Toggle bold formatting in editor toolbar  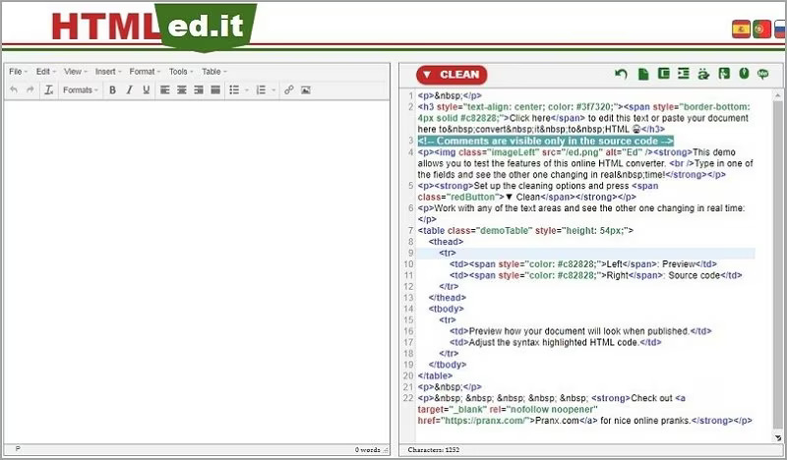112,89
